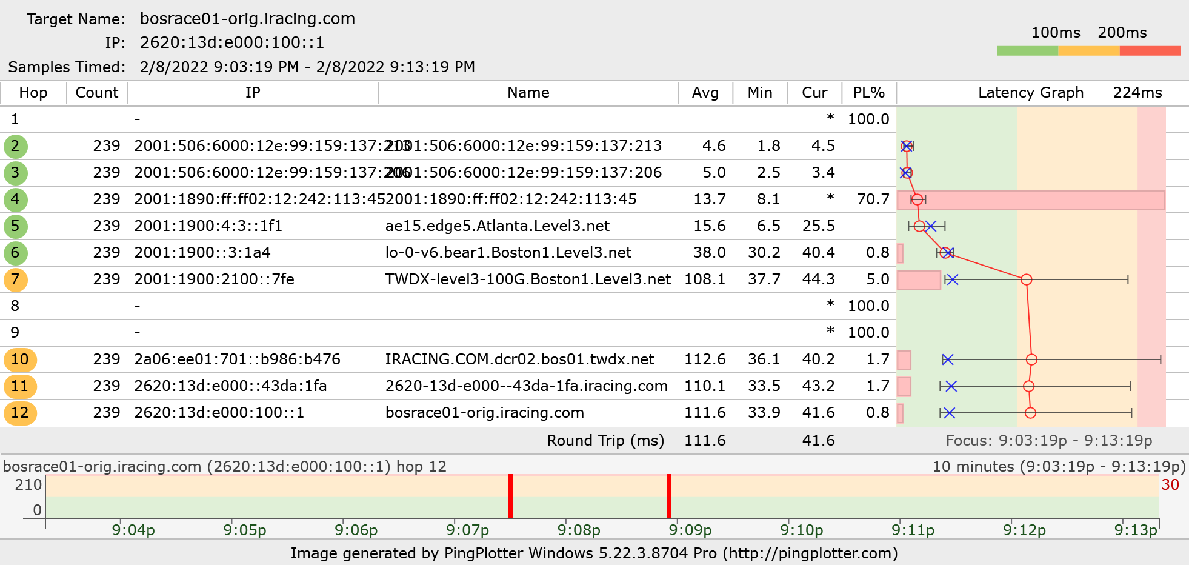Click the Name column header
Screen dimensions: 1189x565
coord(528,93)
